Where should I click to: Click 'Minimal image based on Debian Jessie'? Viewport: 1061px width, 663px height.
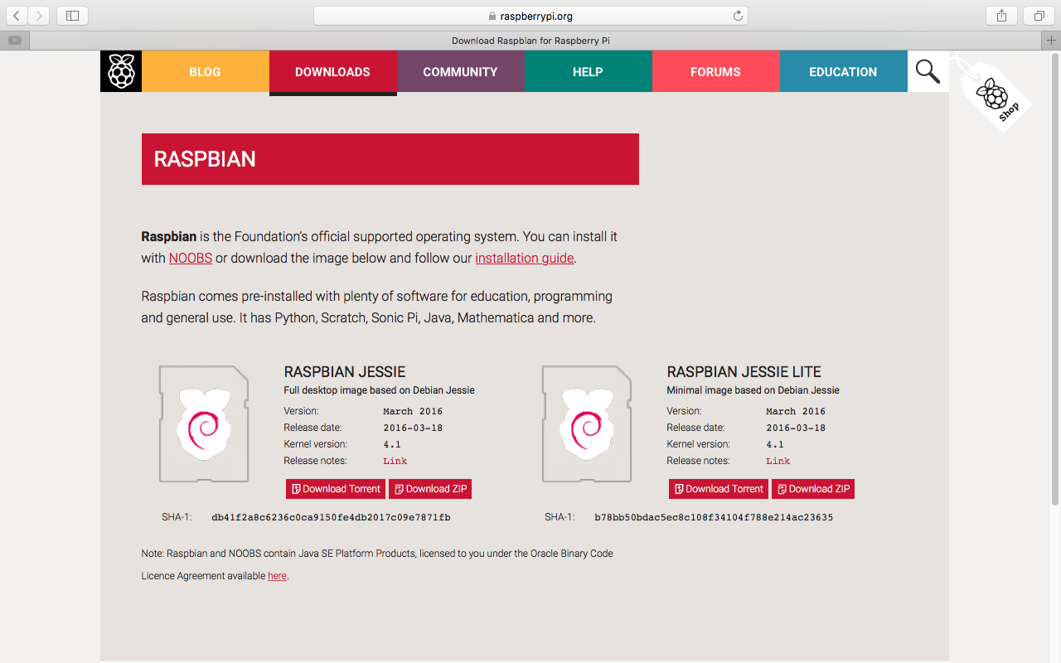click(x=753, y=390)
